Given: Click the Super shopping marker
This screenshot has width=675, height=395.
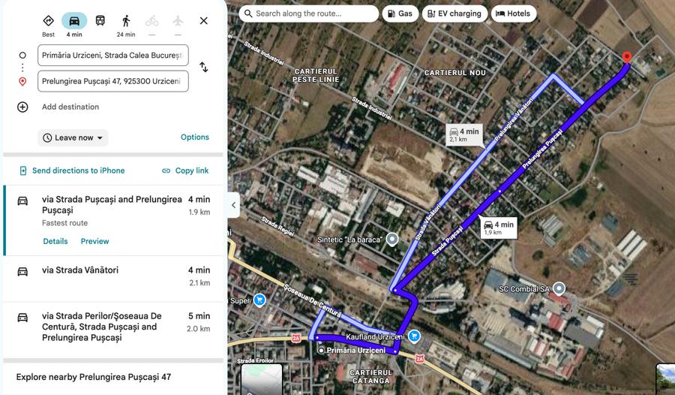Looking at the screenshot, I should click(x=259, y=300).
